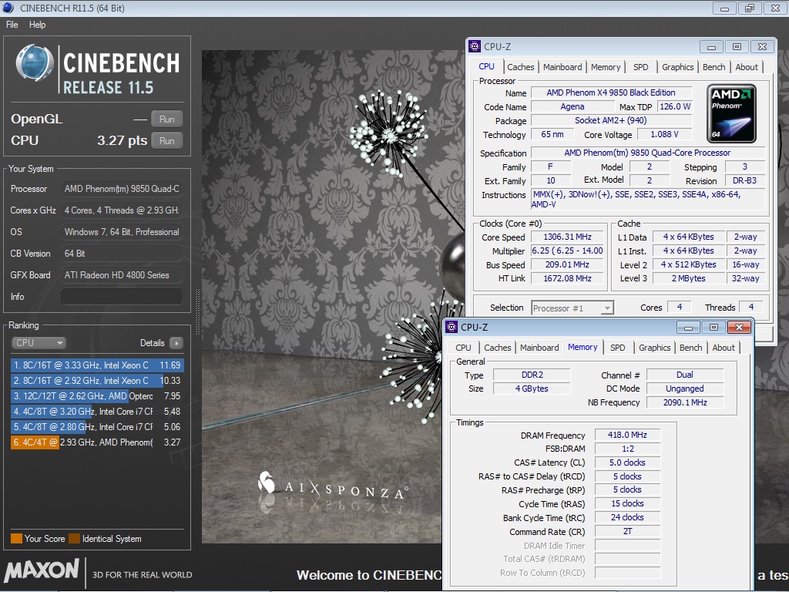Open the CPU ranking type dropdown

39,343
